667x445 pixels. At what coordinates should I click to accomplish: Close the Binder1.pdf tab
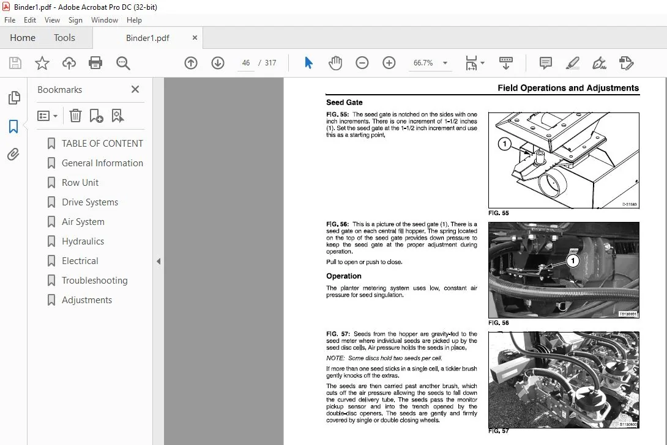pos(195,38)
